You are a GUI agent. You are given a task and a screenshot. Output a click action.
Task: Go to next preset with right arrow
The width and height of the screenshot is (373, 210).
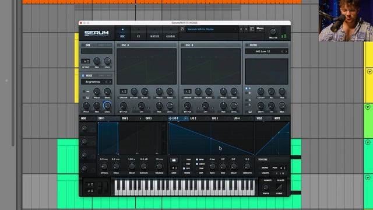pos(246,29)
